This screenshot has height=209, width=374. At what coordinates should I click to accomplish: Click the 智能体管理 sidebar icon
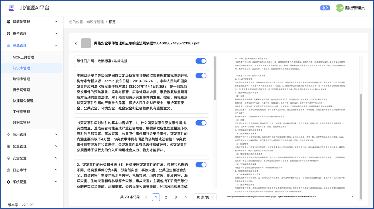9,22
